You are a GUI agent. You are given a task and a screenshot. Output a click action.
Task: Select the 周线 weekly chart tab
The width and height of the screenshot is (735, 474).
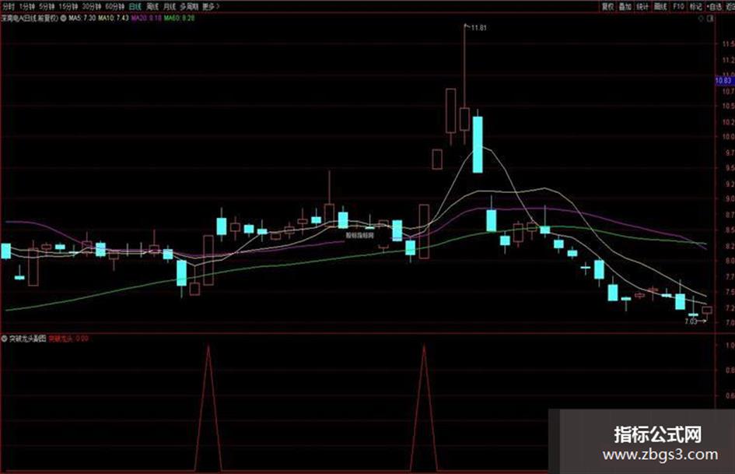click(152, 6)
